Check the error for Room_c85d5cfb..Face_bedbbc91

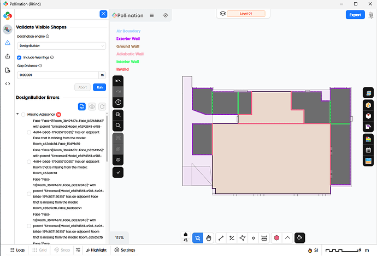coord(29,194)
